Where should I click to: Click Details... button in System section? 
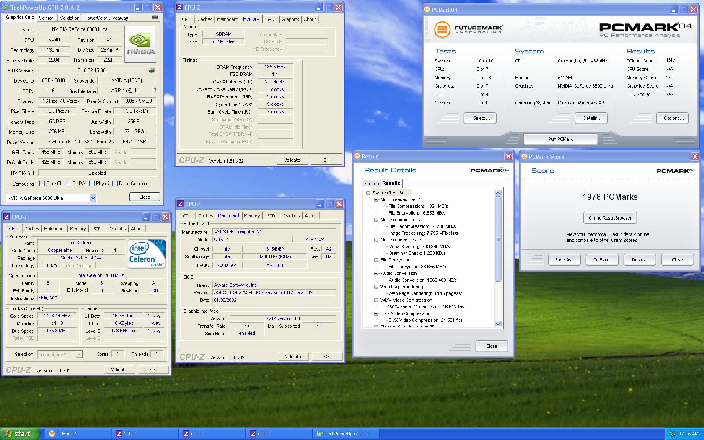(592, 118)
